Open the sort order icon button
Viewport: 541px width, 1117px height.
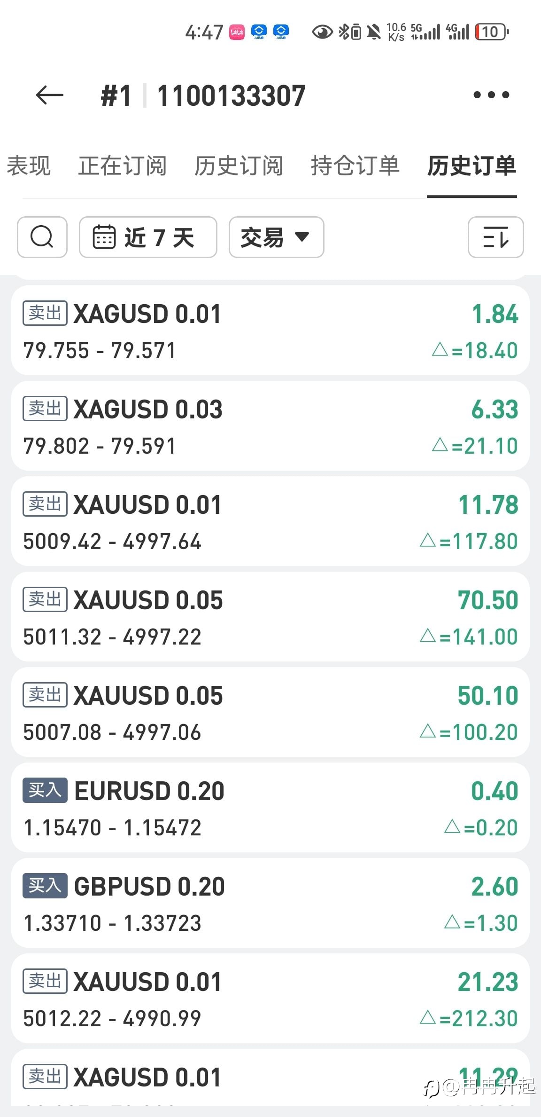click(495, 237)
